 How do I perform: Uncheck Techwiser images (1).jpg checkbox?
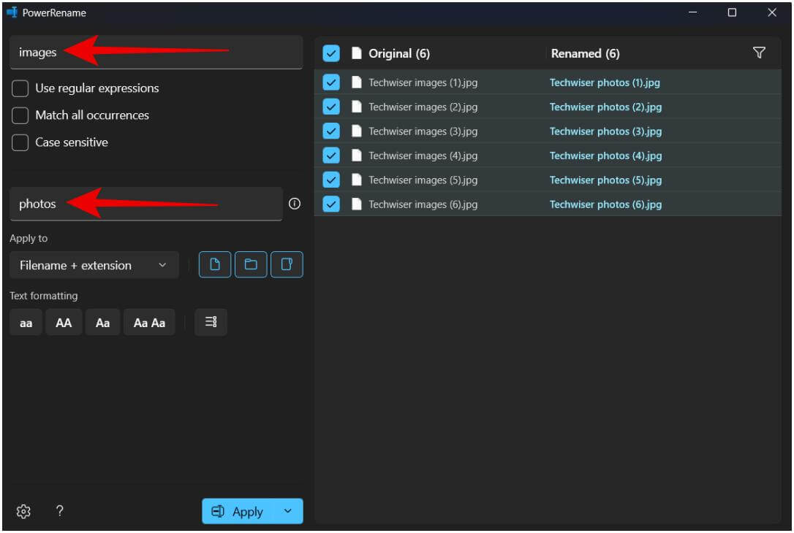pos(331,82)
